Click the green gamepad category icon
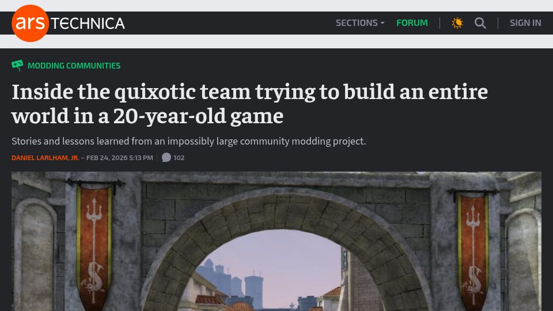The image size is (553, 311). click(17, 65)
